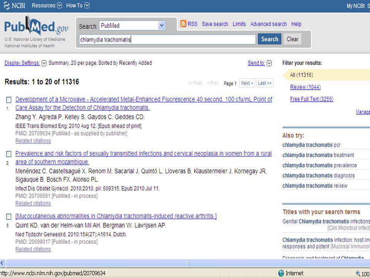Expand Display Settings arrow
The width and height of the screenshot is (370, 278).
tap(44, 63)
